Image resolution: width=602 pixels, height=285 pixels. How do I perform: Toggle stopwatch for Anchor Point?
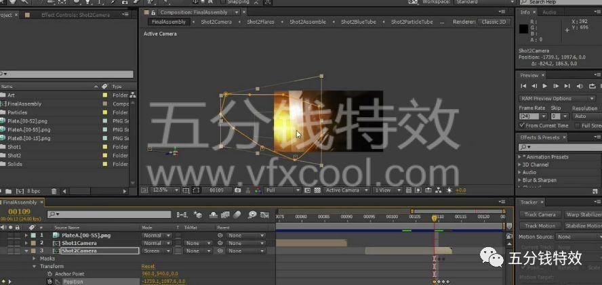(50, 274)
